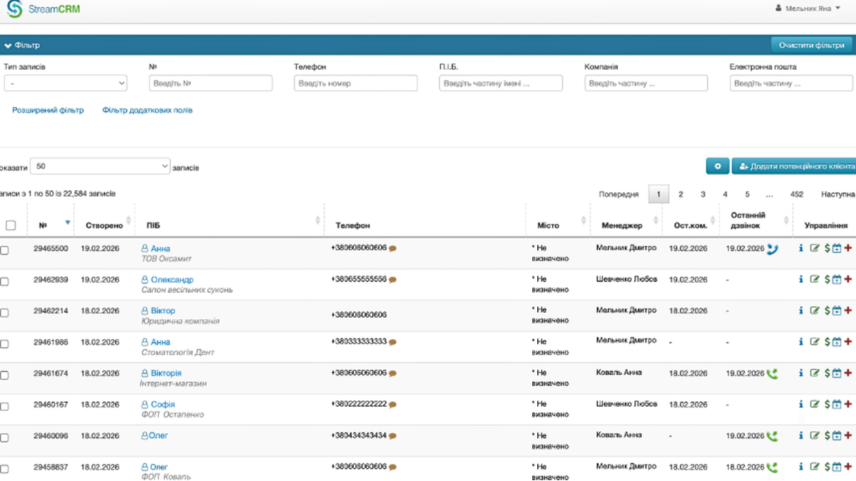
Task: Click red plus icon in row 29461986
Action: (847, 342)
